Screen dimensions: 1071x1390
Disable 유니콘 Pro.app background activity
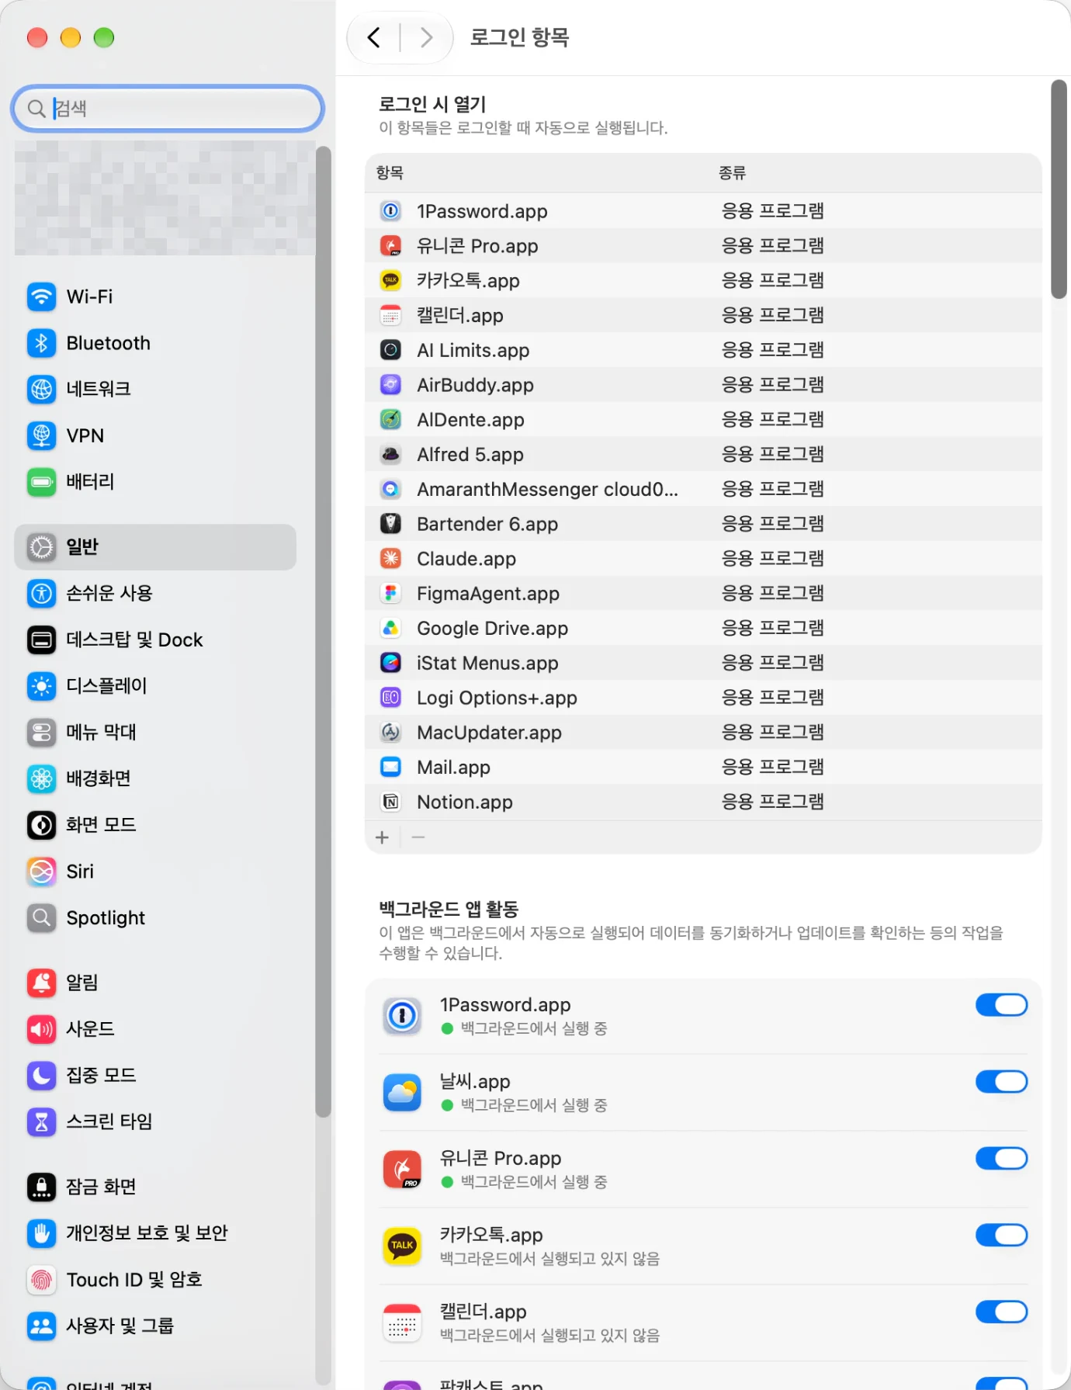tap(1001, 1158)
